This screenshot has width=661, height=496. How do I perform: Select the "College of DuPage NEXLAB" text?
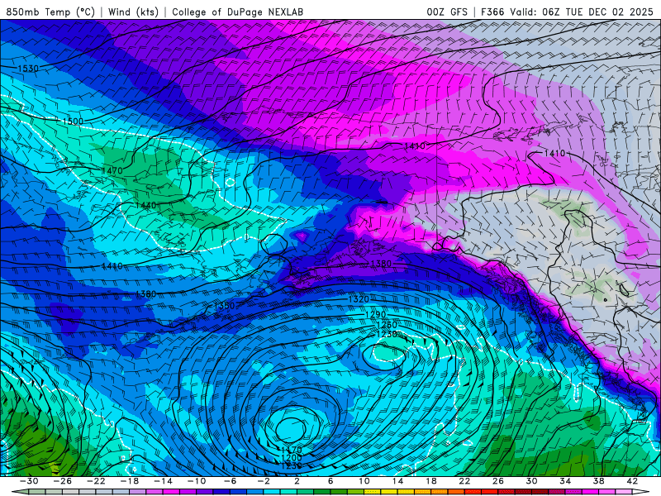point(237,12)
